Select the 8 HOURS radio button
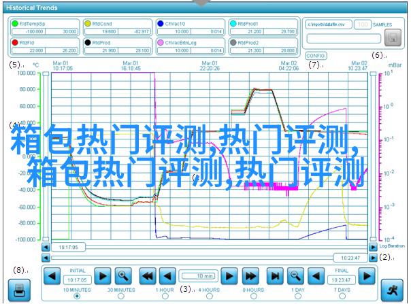Screen dimensions: 411x304 point(253,296)
